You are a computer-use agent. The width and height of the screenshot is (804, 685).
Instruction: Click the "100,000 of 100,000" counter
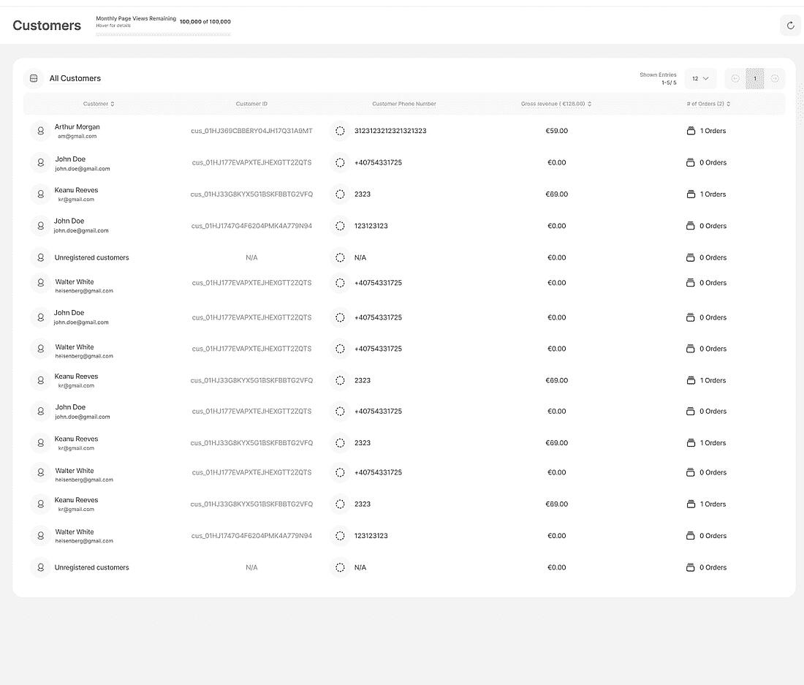coord(205,22)
